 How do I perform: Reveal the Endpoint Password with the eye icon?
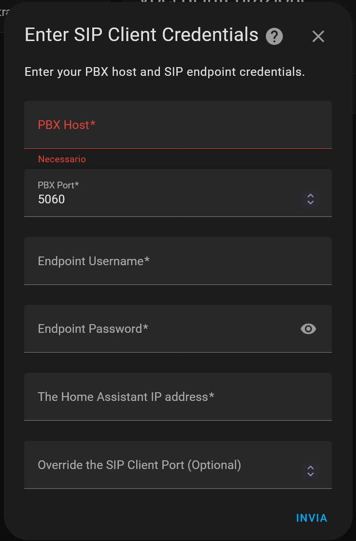pyautogui.click(x=308, y=329)
